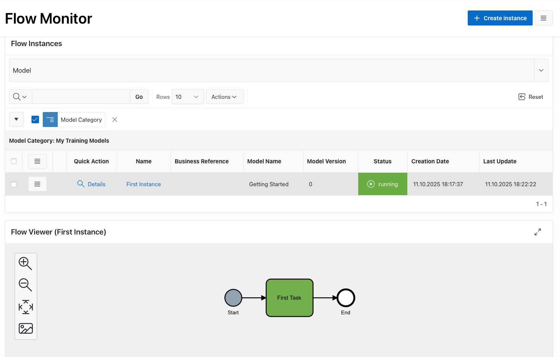This screenshot has height=357, width=560.
Task: Expand Flow Viewer to full screen
Action: coord(537,232)
